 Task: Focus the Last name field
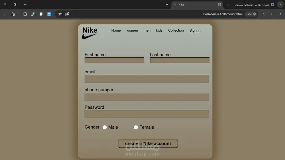[180, 60]
